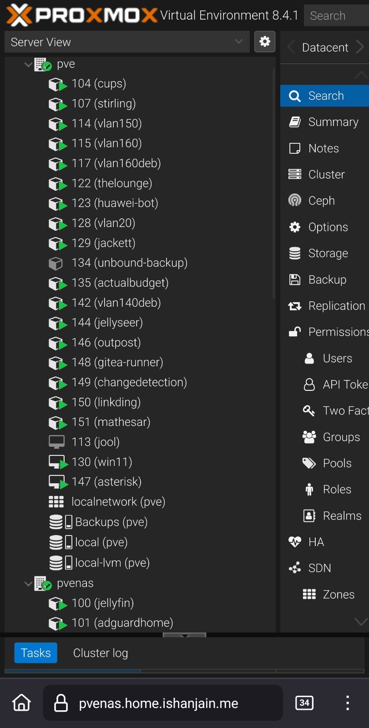
Task: Select the stopped 134 (unbound-backup) container icon
Action: [56, 263]
